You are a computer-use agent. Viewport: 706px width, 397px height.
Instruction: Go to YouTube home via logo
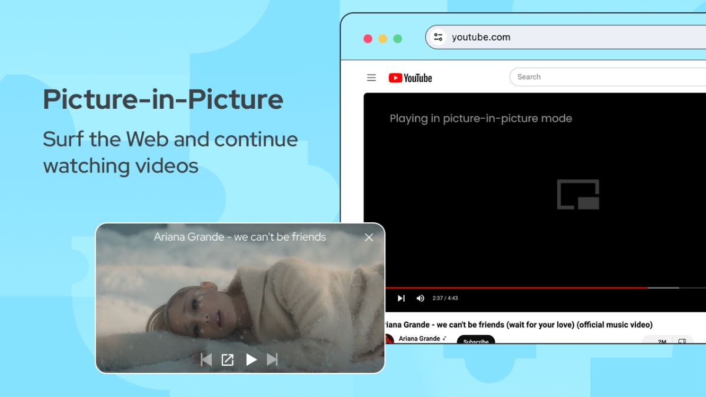tap(410, 78)
